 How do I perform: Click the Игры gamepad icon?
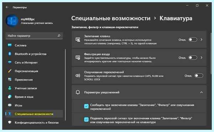10,105
